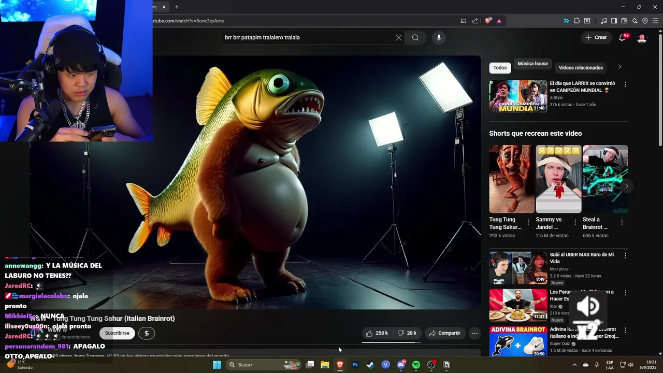Image resolution: width=663 pixels, height=373 pixels.
Task: Open the Brave Wallet icon
Action: coord(624,21)
